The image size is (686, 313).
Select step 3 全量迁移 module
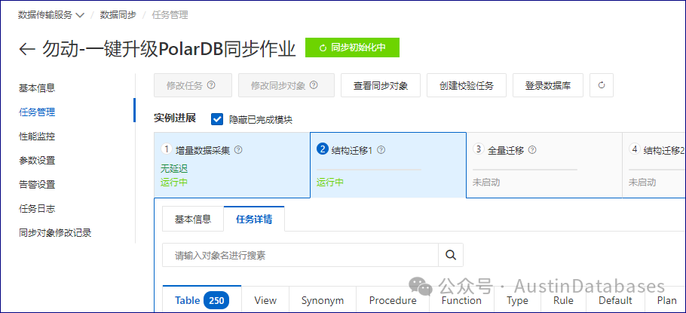coord(544,165)
